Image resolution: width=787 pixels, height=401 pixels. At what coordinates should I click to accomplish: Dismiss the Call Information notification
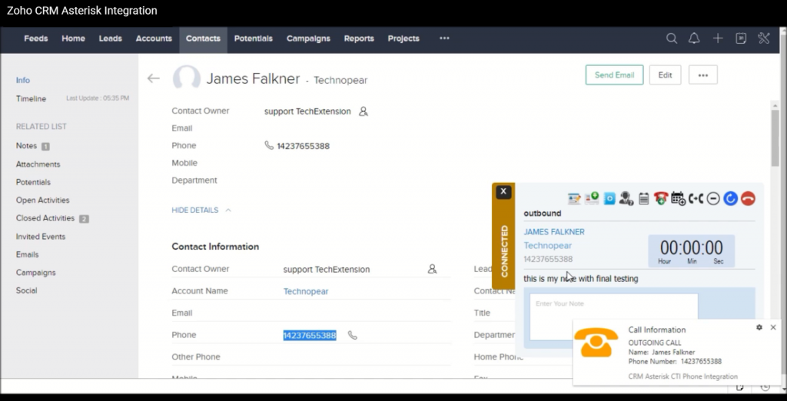coord(773,327)
